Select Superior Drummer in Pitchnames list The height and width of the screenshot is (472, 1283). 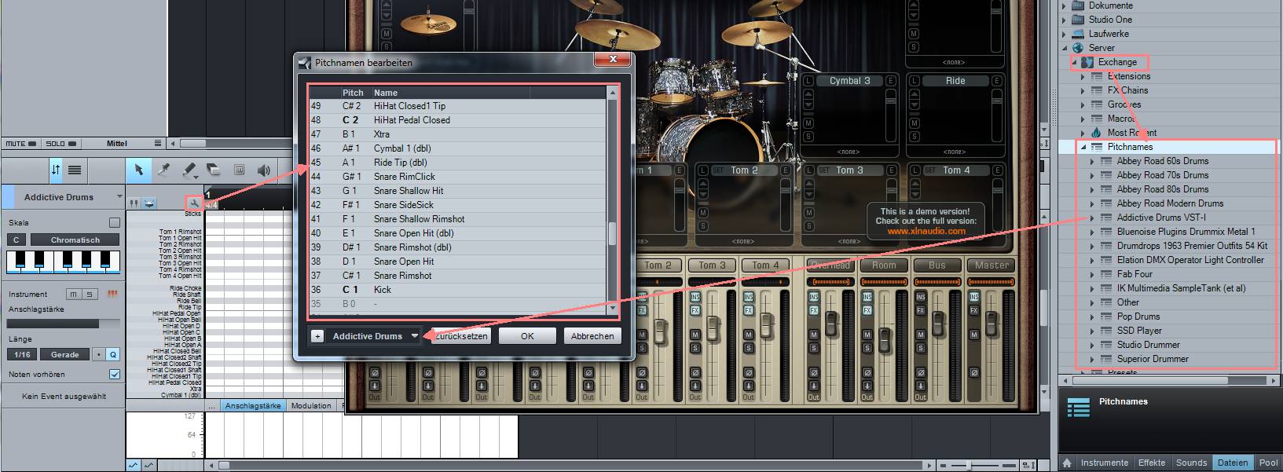click(x=1153, y=359)
